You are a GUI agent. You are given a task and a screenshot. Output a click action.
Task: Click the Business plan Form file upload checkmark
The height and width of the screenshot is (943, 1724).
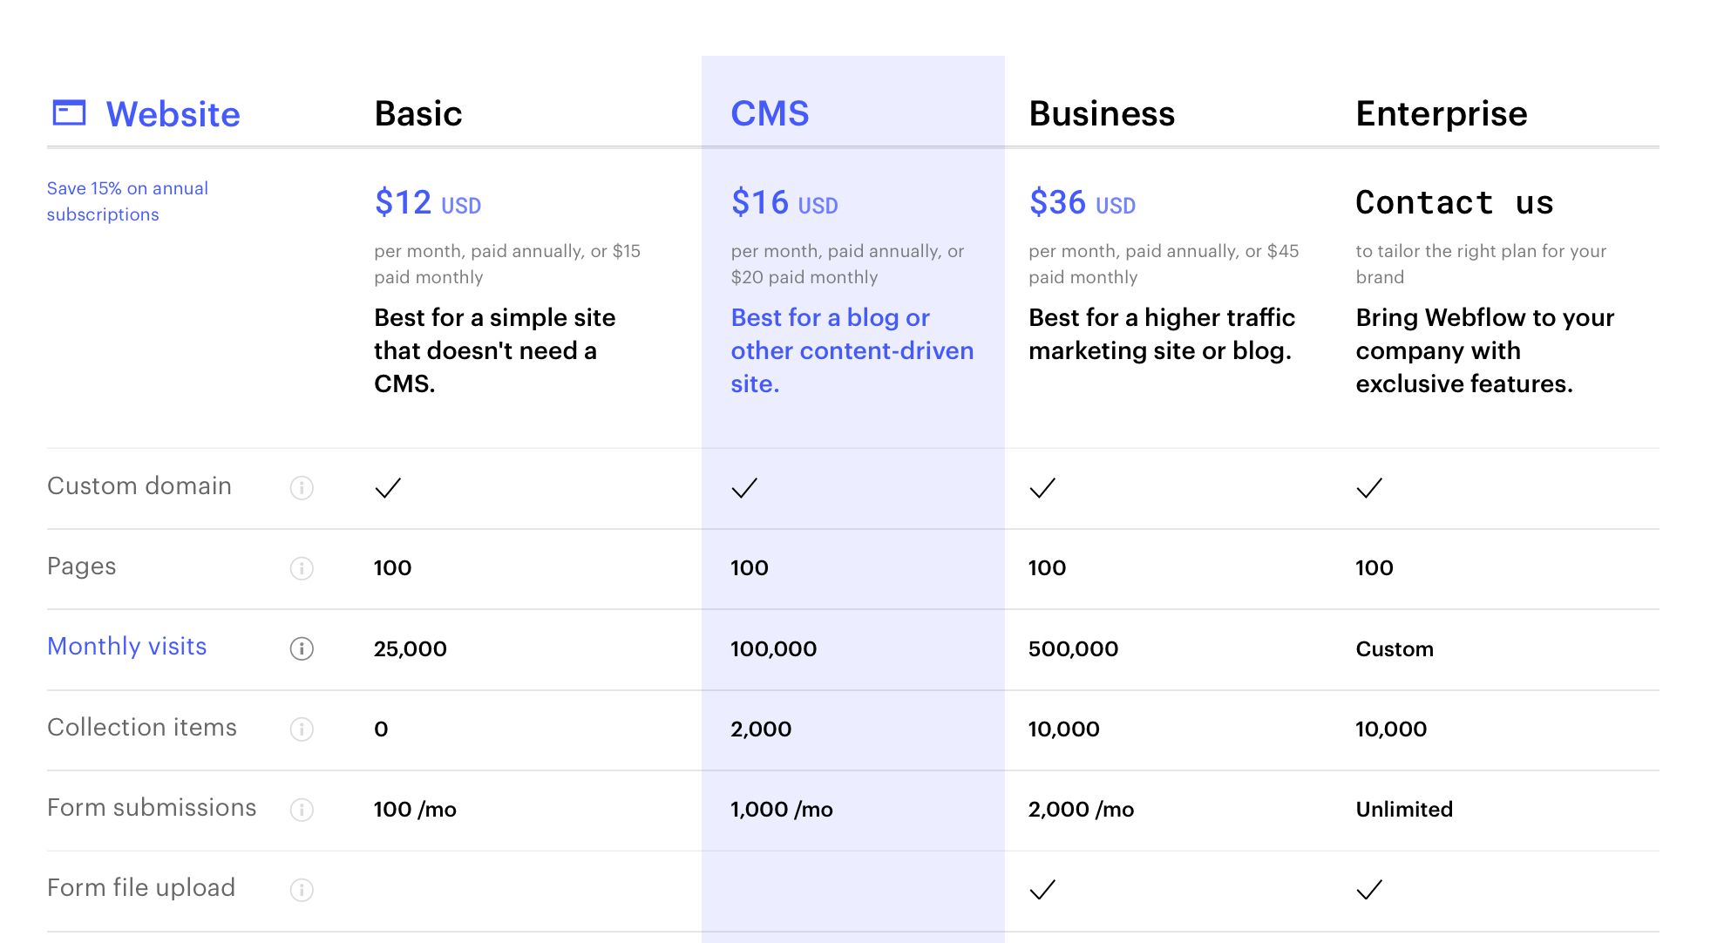pyautogui.click(x=1042, y=890)
